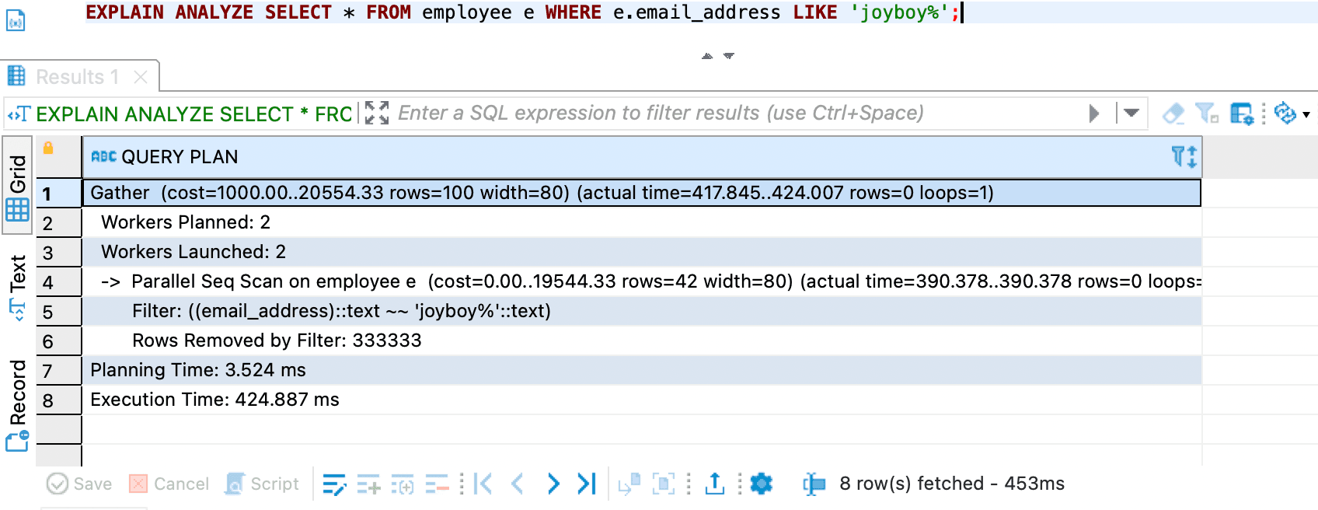Open the filter history dropdown arrow
This screenshot has height=510, width=1318.
click(x=1131, y=114)
